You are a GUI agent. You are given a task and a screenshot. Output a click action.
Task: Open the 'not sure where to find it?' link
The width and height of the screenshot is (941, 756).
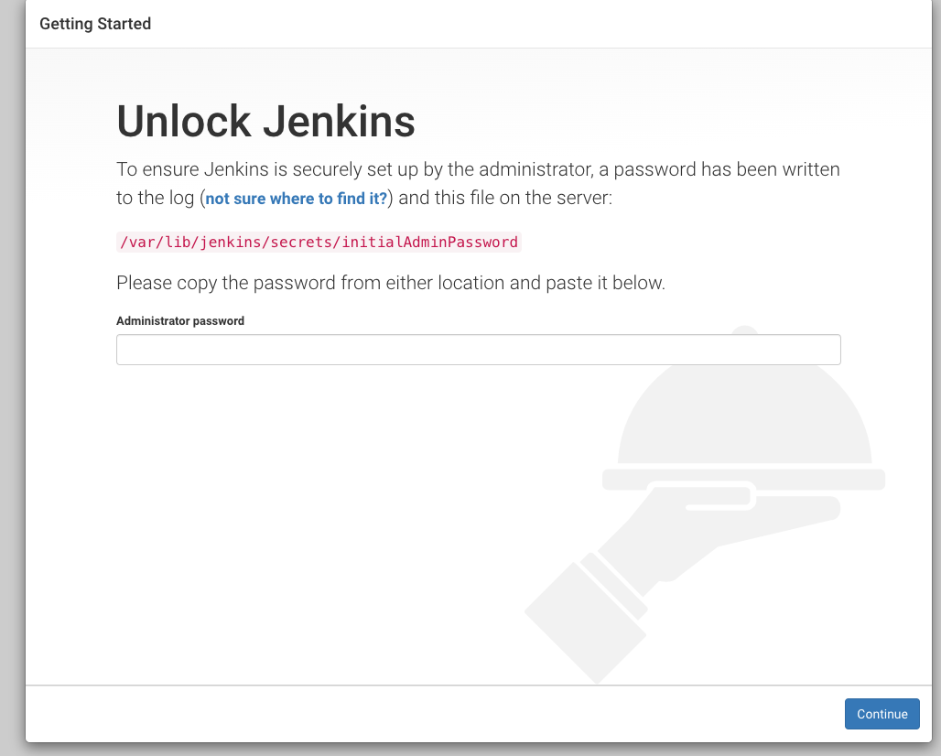coord(297,199)
